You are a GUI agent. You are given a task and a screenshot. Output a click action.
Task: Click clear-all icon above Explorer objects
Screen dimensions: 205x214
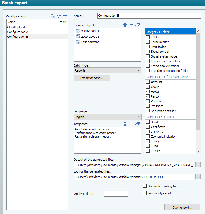[x=138, y=25]
